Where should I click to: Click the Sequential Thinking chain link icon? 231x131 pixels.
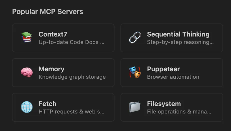[135, 37]
